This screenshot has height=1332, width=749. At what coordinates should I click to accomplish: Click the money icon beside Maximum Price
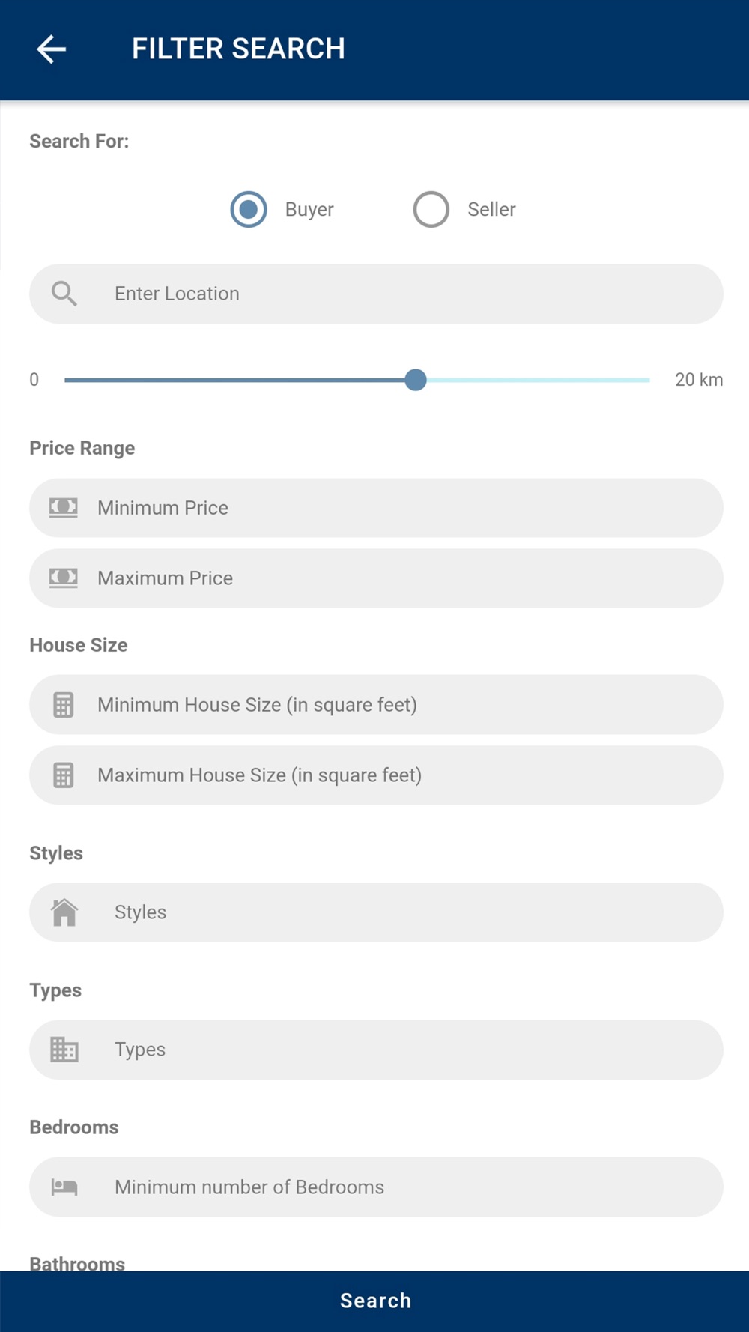click(64, 578)
